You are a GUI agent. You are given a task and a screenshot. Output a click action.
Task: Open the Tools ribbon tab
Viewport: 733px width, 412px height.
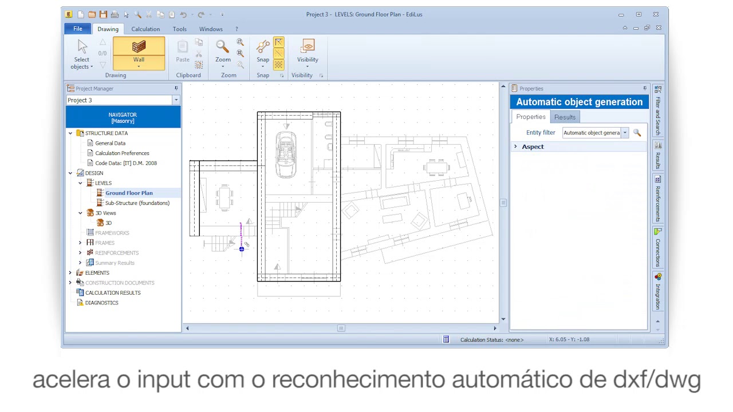coord(180,29)
